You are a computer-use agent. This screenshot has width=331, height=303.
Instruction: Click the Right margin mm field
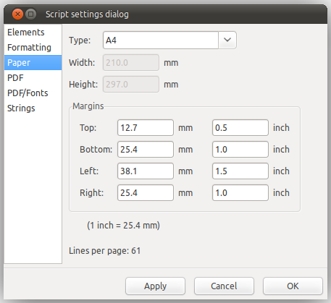146,192
